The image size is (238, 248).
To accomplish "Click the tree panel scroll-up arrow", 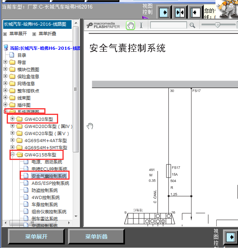I will (x=76, y=23).
